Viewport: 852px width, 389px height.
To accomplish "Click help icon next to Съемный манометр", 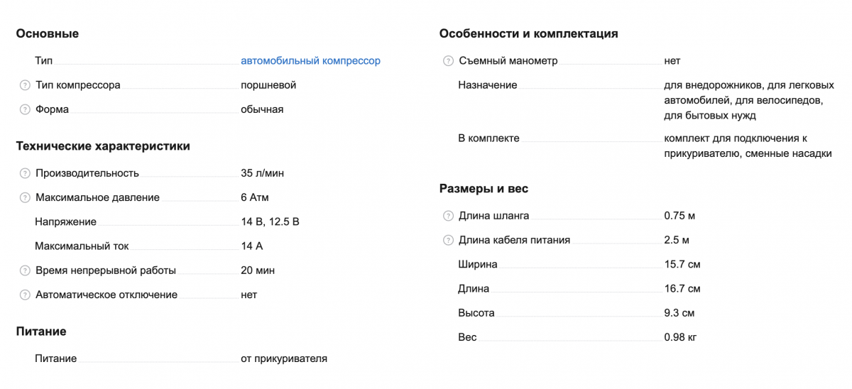I will click(448, 61).
